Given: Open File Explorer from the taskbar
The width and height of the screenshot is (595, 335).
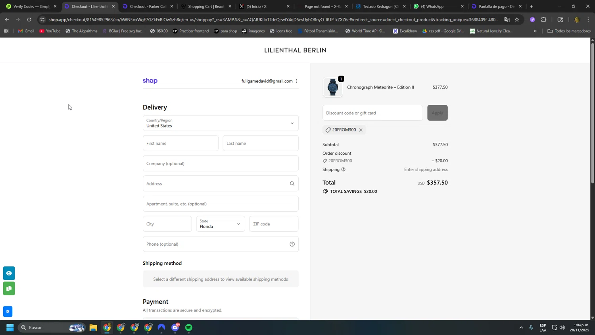Looking at the screenshot, I should 93,327.
